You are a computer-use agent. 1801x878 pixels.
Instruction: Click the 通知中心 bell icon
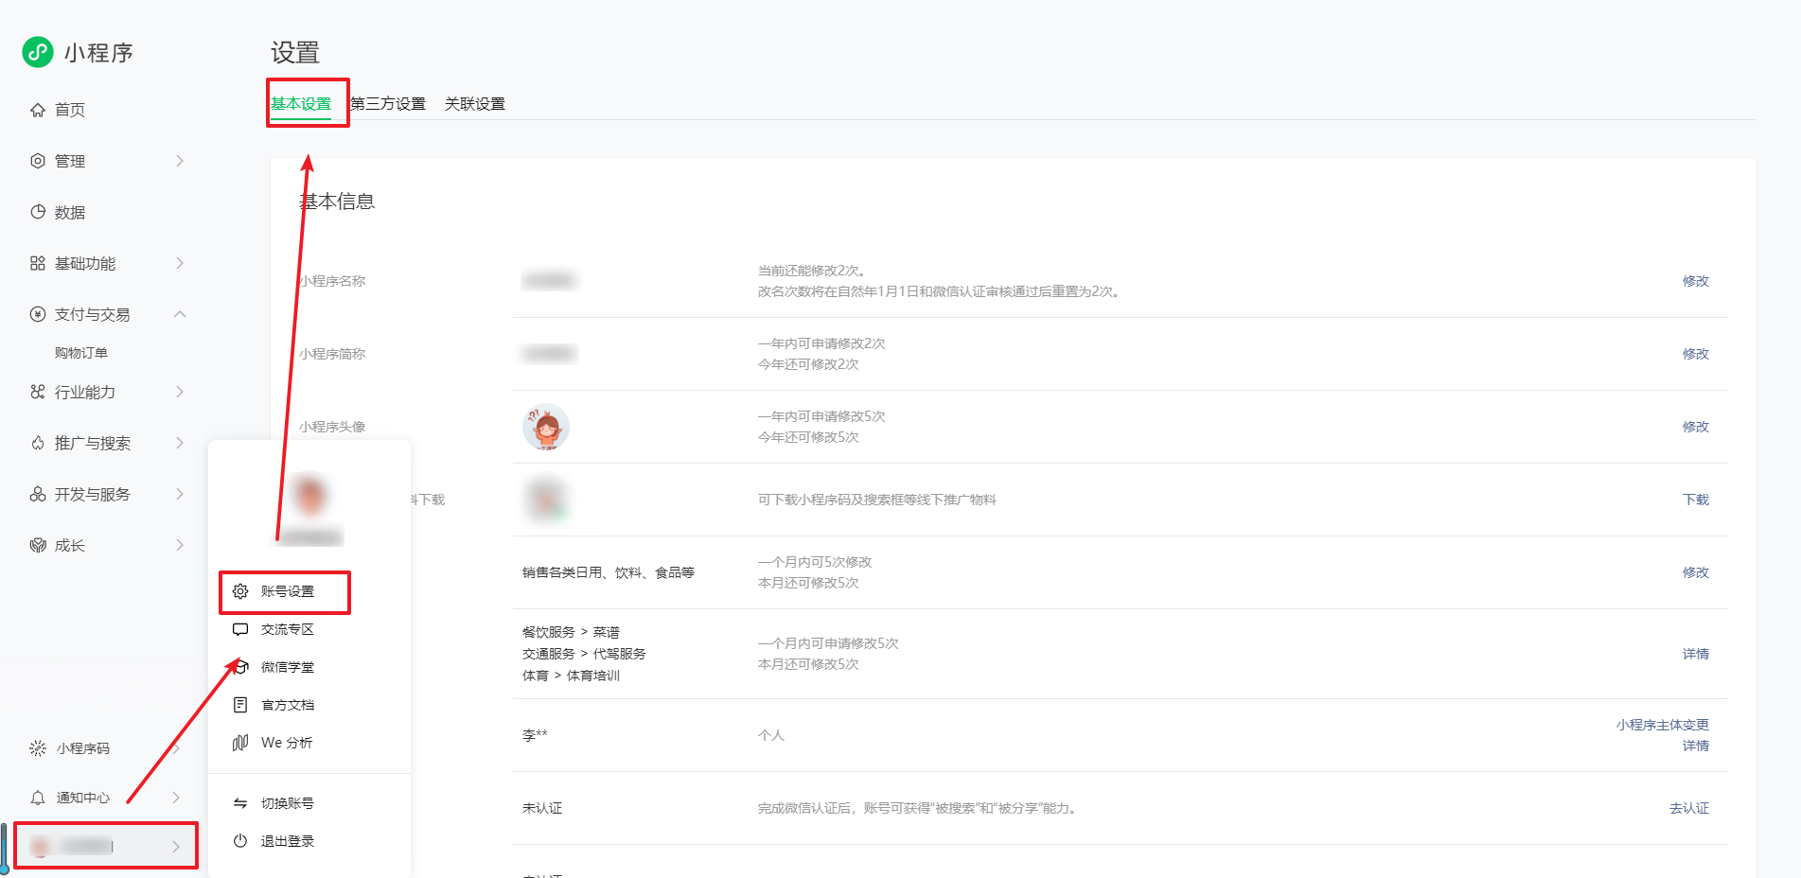click(38, 798)
